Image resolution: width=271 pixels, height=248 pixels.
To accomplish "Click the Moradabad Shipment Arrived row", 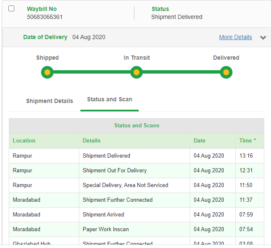I will [x=103, y=215].
